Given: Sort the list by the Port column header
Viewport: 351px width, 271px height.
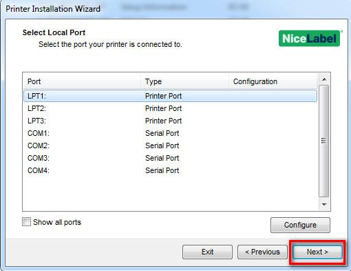Looking at the screenshot, I should click(x=82, y=81).
